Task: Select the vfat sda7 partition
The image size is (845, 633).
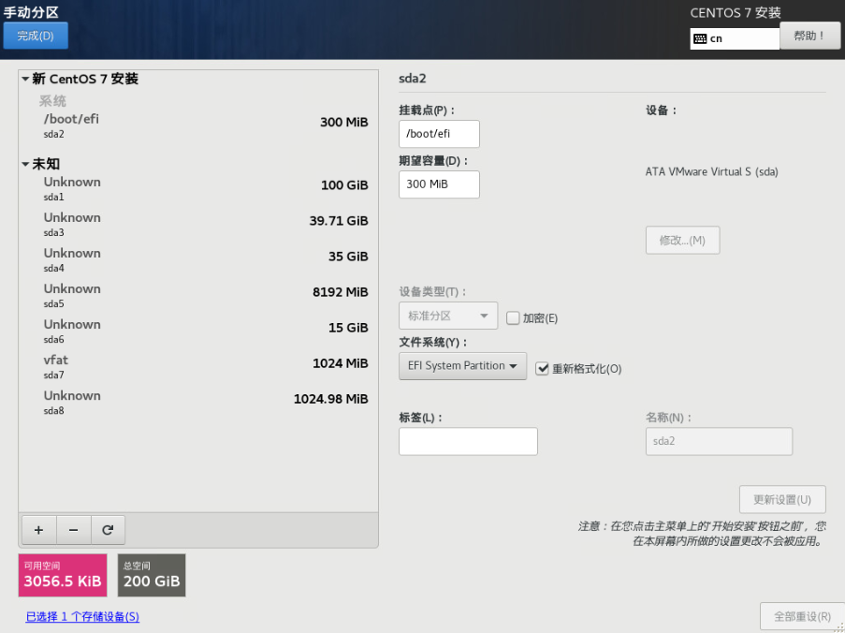Action: coord(197,366)
